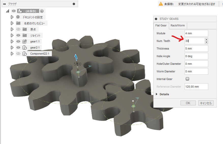
Task: Increase Num. Teeth with up stepper arrow
Action: pyautogui.click(x=206, y=40)
